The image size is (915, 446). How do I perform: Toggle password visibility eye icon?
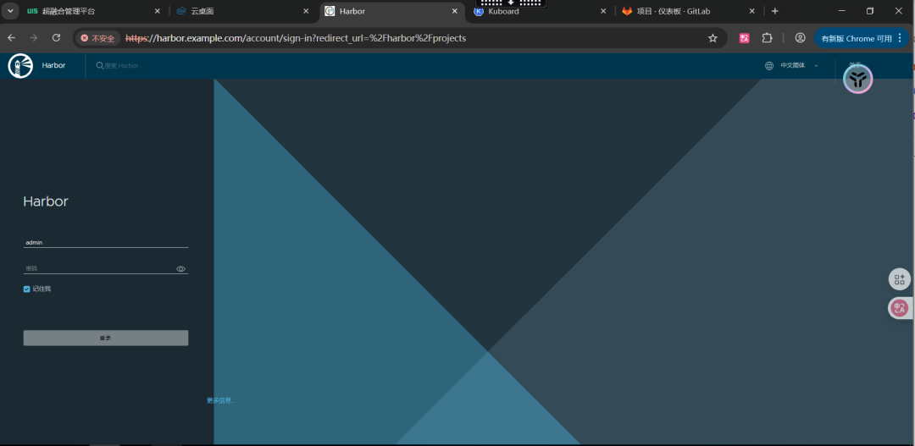(x=181, y=269)
